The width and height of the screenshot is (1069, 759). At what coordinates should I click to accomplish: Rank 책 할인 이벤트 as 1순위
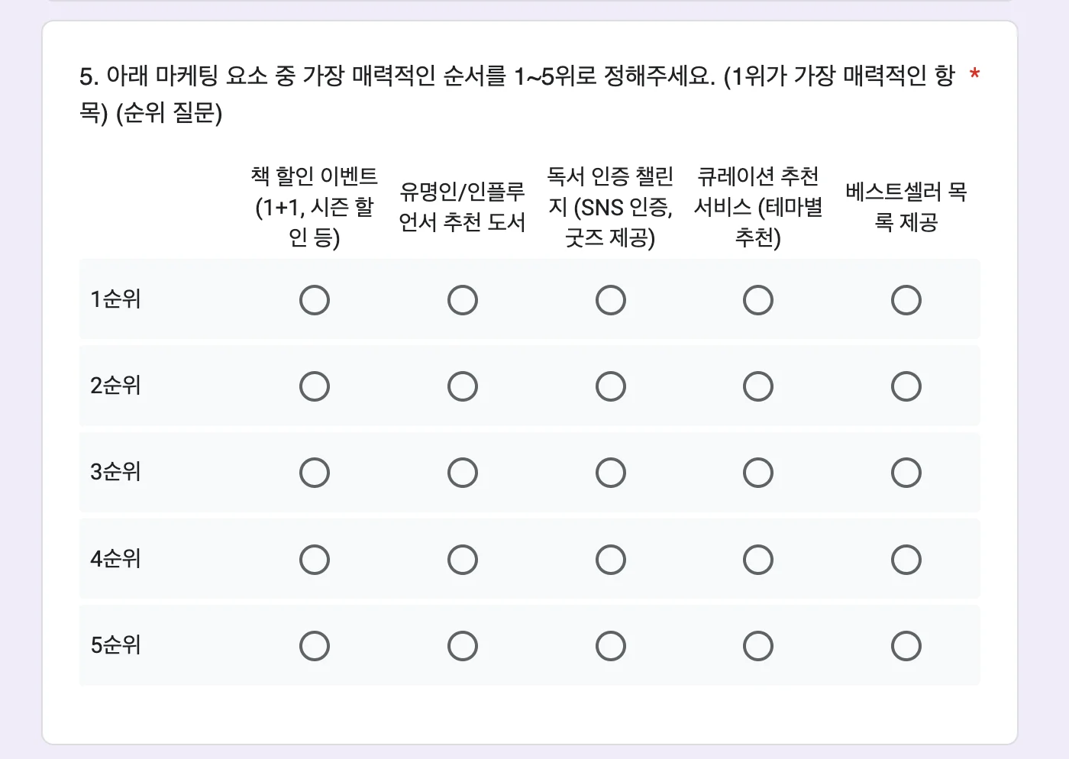pos(314,299)
